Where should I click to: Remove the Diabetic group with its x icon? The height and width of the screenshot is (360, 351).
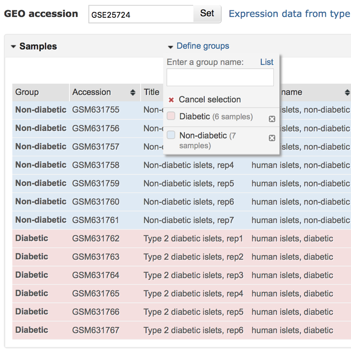(x=272, y=119)
